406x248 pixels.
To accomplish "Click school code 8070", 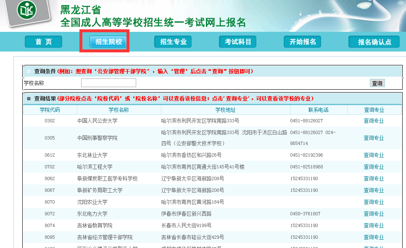I will click(x=50, y=202).
